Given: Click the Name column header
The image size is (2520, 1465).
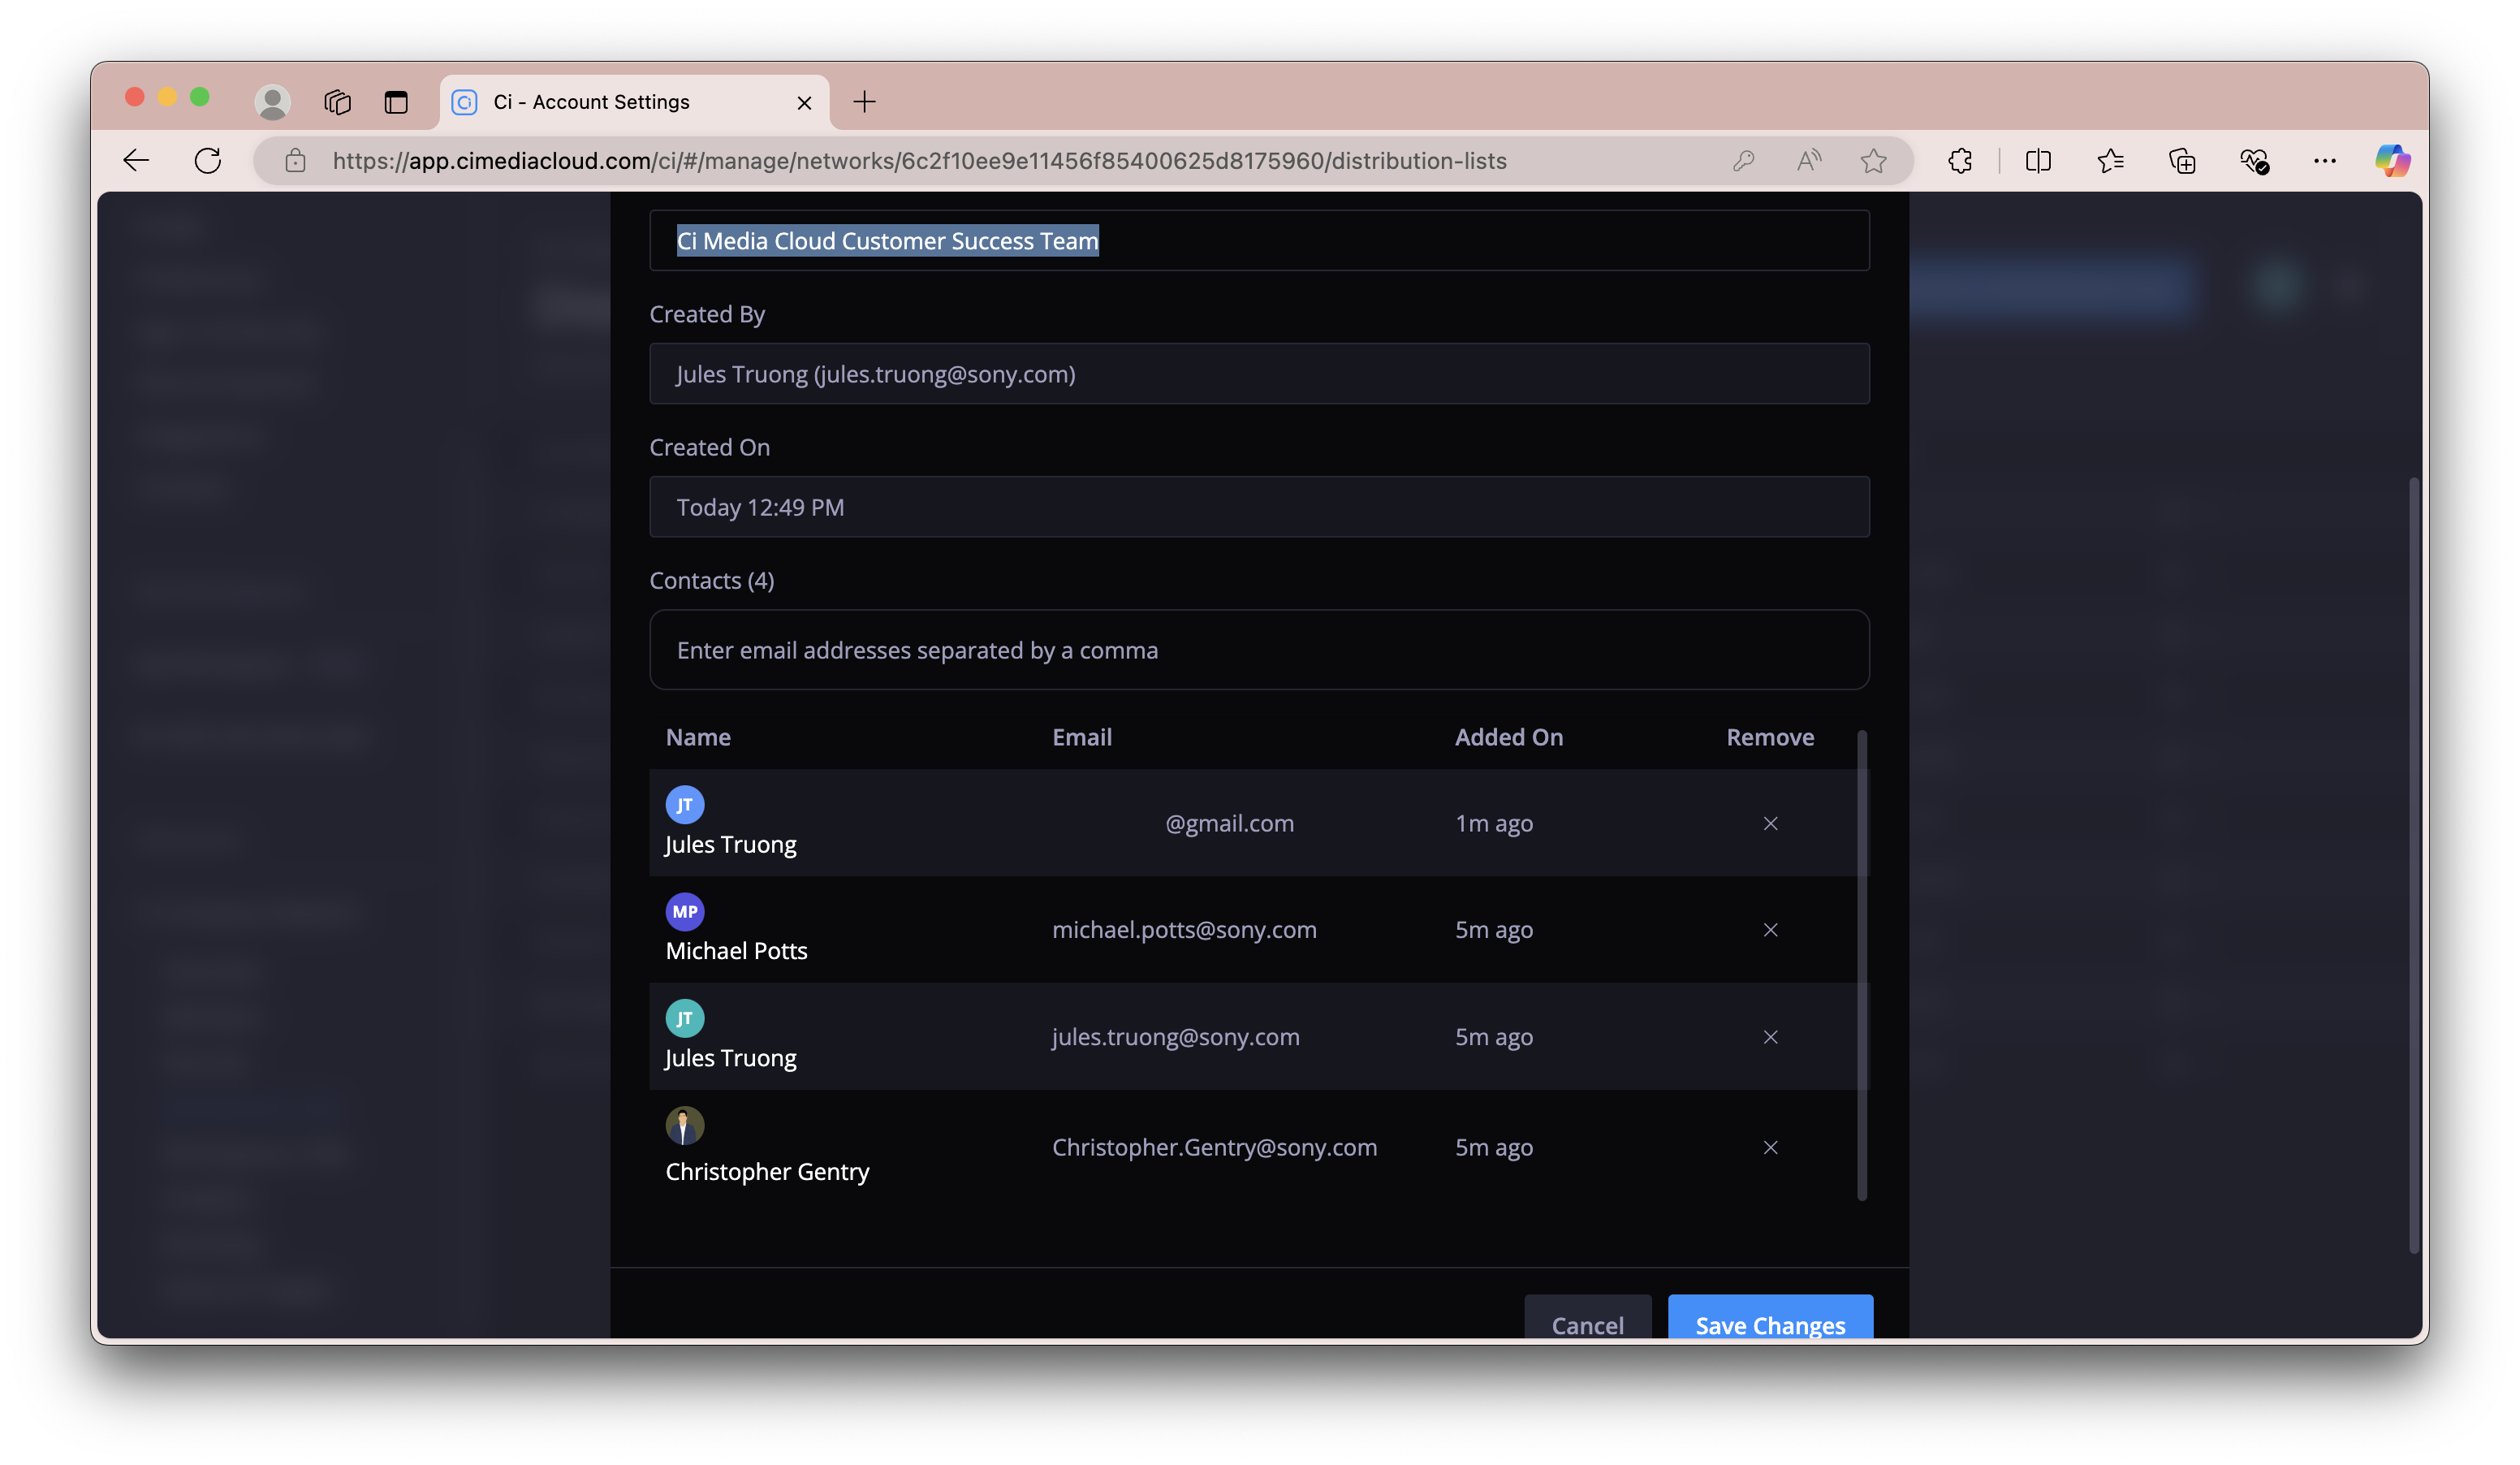Looking at the screenshot, I should 698,737.
